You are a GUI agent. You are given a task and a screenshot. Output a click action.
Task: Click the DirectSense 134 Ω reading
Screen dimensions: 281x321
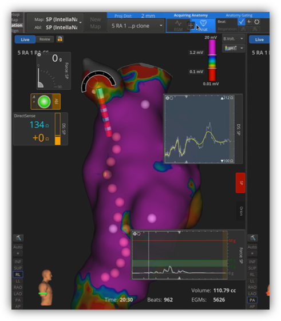[x=39, y=125]
